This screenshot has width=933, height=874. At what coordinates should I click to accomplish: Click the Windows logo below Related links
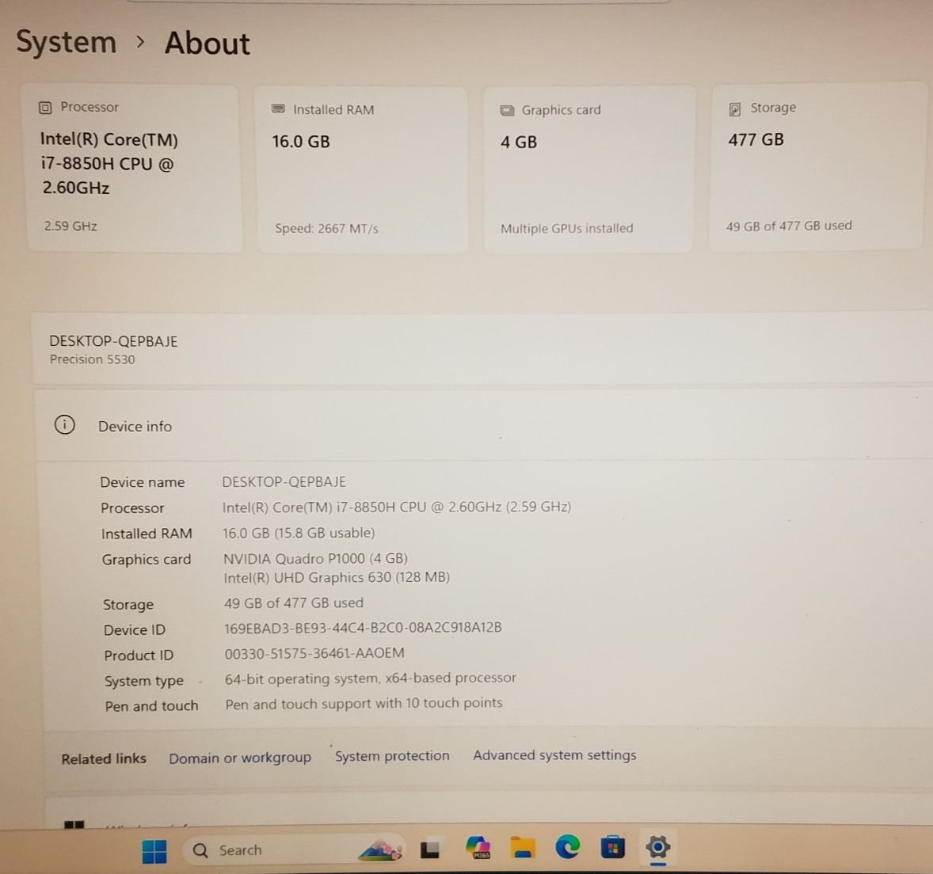(74, 826)
